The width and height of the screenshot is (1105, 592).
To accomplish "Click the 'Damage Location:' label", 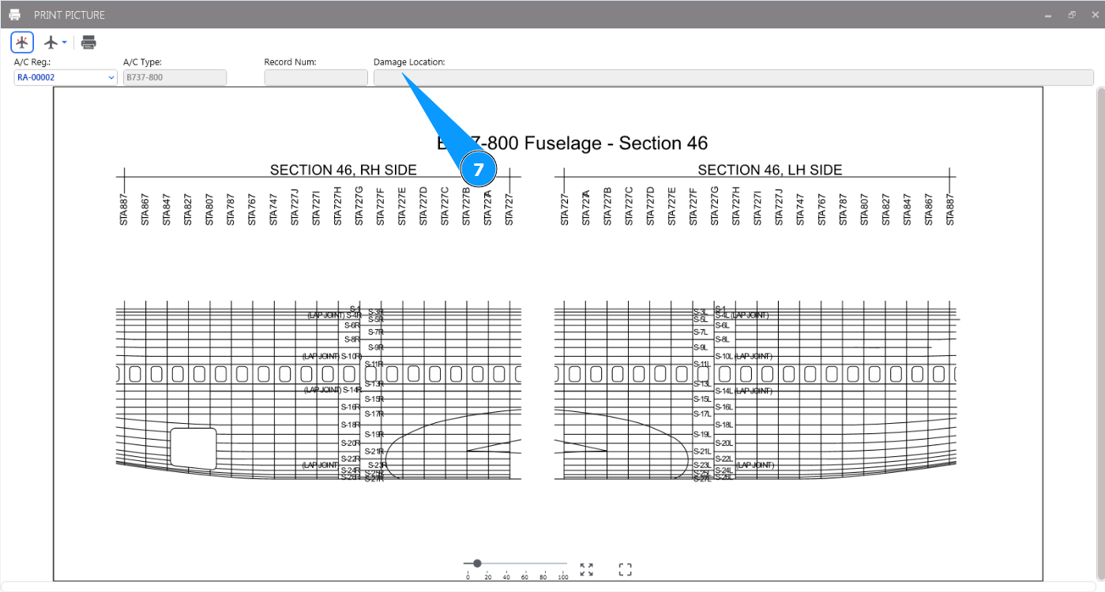I will [409, 62].
